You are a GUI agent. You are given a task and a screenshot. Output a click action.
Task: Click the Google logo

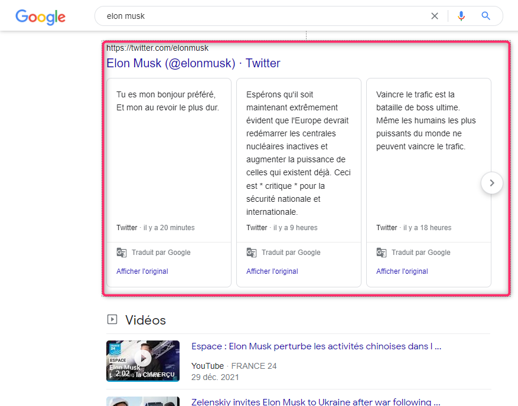tap(40, 17)
